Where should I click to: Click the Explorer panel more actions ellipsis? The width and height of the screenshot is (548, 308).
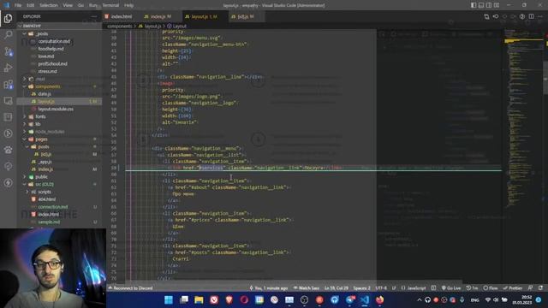[x=94, y=16]
